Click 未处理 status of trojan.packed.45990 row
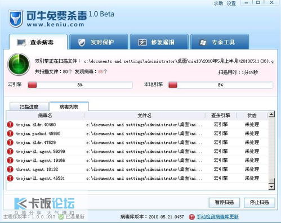The image size is (281, 223). coord(252,134)
